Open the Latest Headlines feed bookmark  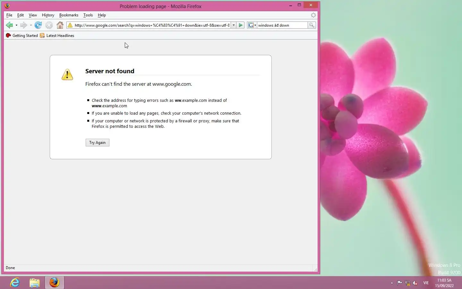(x=57, y=36)
